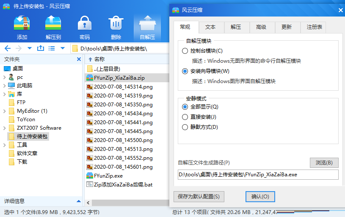Expand the MyEditor (1) tree node
Screen dimensions: 345x217
click(x=4, y=111)
